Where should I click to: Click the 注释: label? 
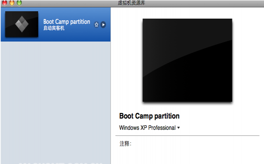[125, 144]
